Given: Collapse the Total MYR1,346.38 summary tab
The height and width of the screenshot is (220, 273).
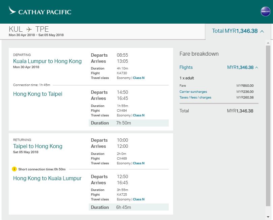Looking at the screenshot, I should [x=262, y=31].
